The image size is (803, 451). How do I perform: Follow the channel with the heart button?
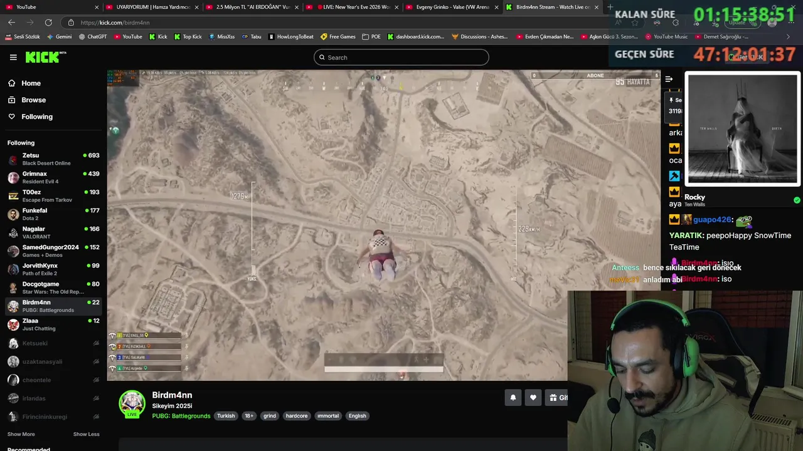(533, 398)
